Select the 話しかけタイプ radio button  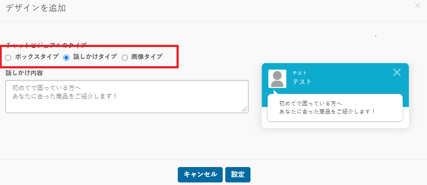point(66,58)
